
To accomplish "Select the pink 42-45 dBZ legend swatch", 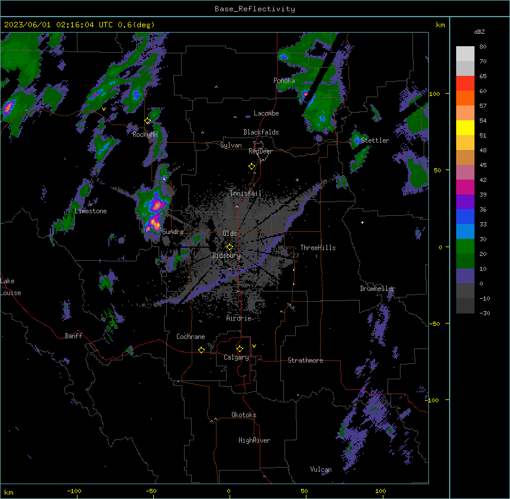I will point(465,172).
